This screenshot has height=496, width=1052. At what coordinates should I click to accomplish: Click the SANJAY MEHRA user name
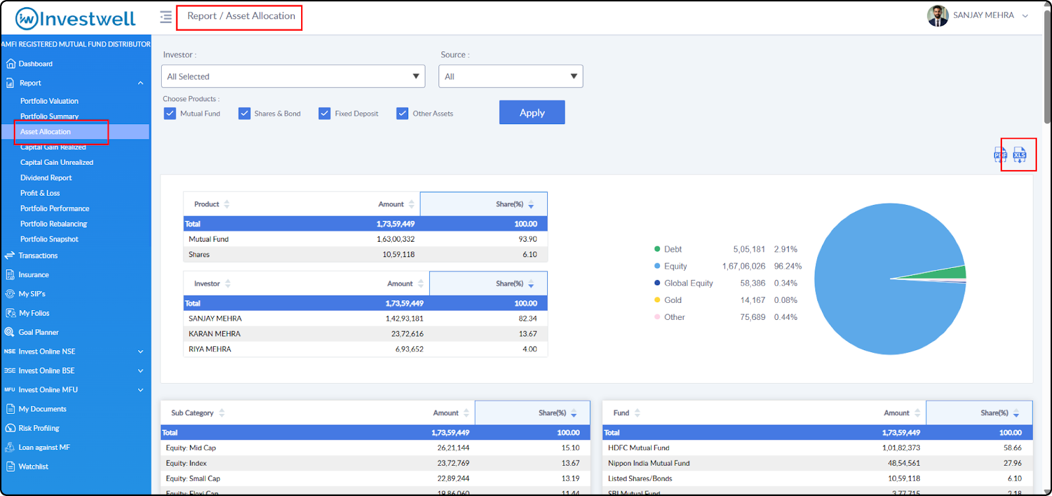point(984,15)
